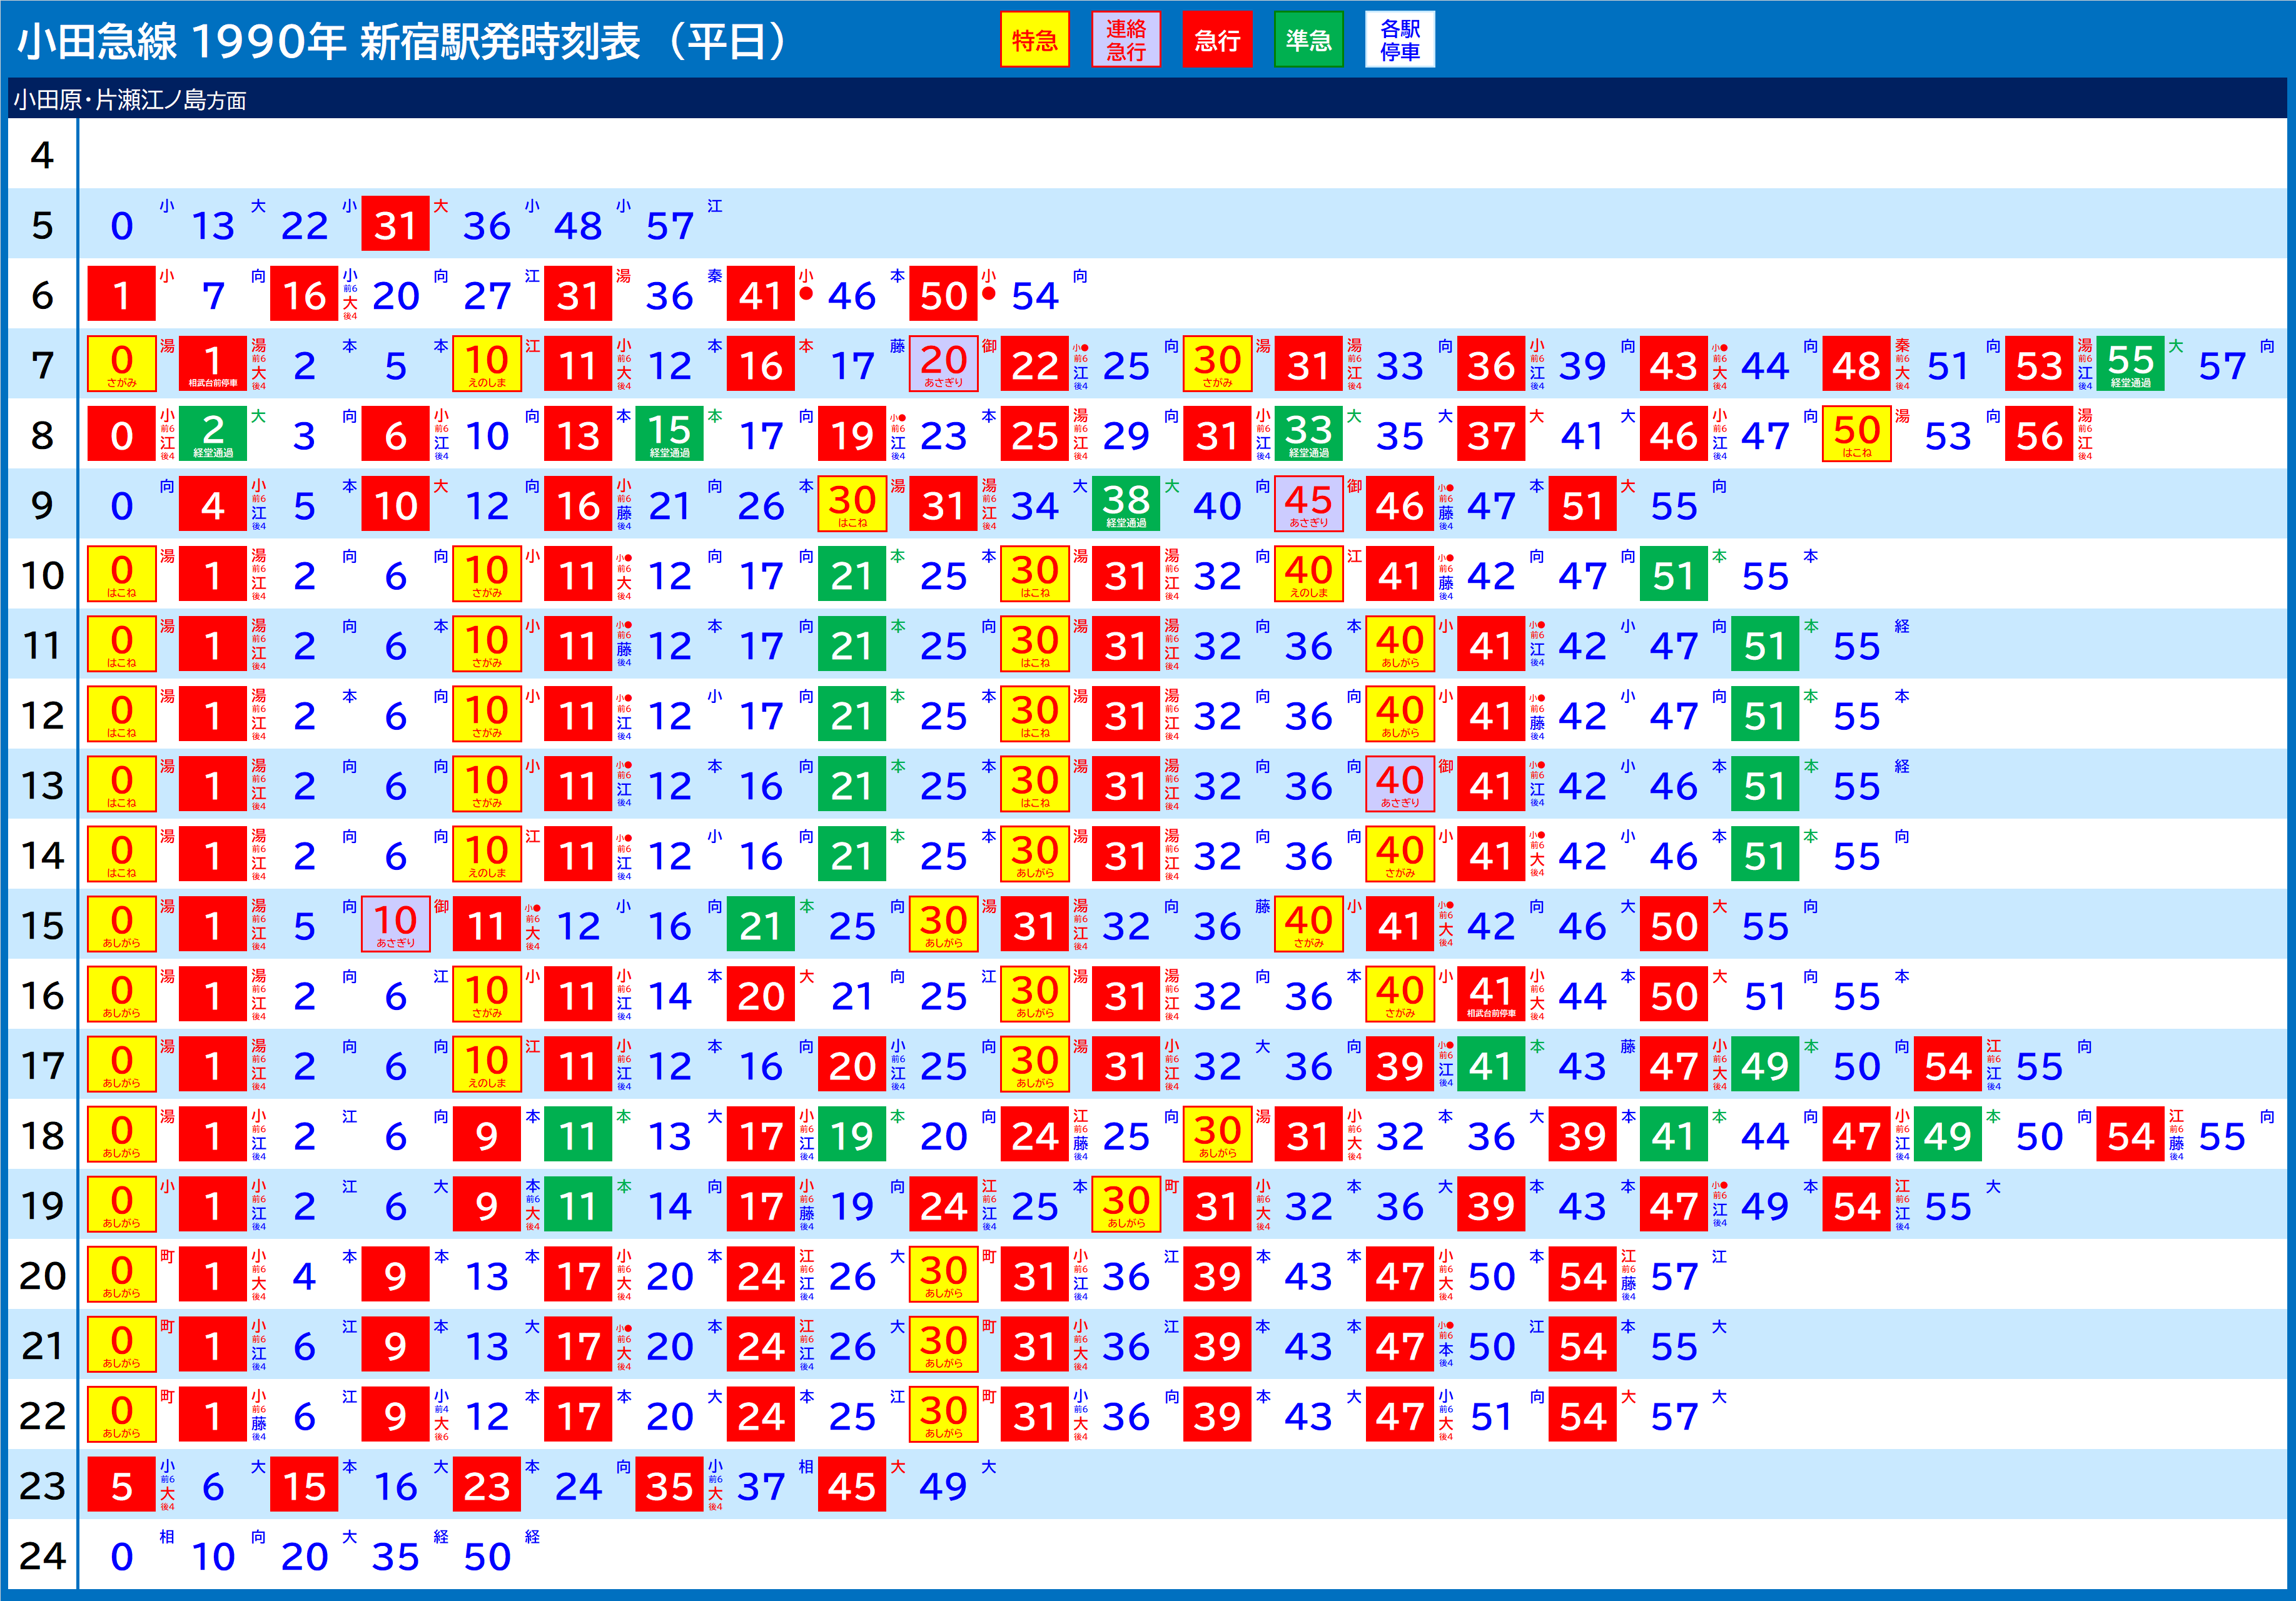This screenshot has width=2296, height=1601.
Task: Select the green 準急 legend badge
Action: coord(1308,40)
